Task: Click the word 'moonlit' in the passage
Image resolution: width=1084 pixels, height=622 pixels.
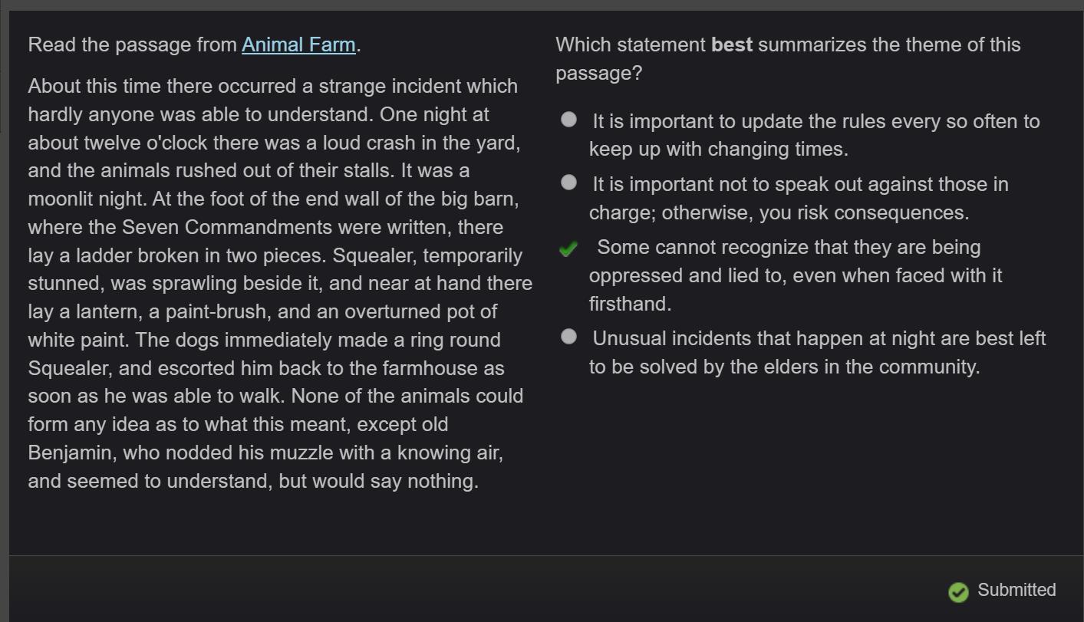Action: point(59,199)
